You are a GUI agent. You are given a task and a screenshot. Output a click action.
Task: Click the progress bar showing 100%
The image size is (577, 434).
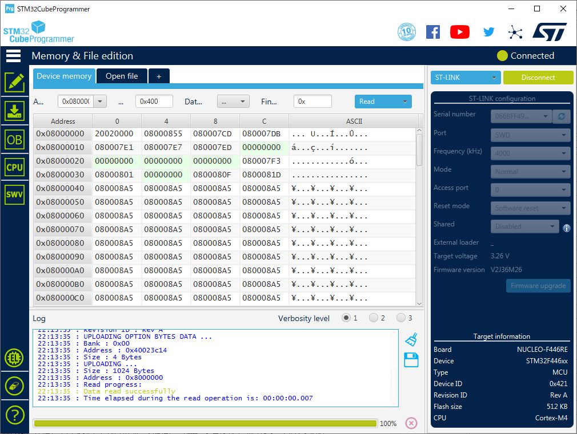(x=206, y=423)
